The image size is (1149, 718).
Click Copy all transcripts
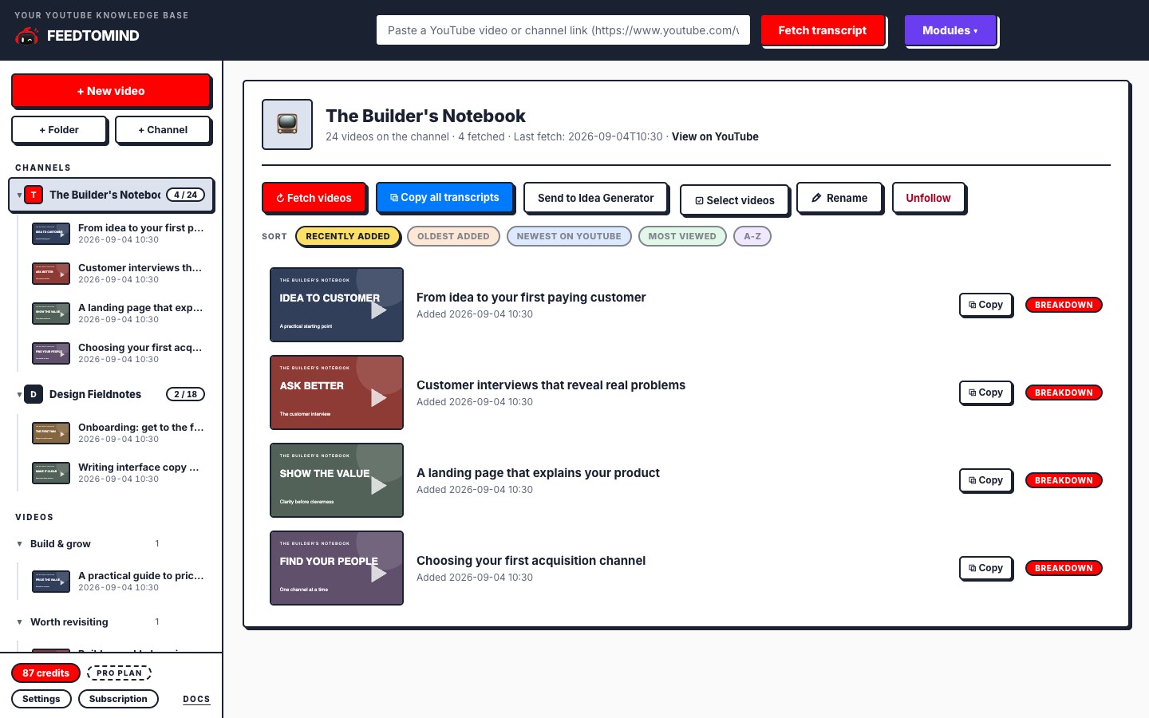click(x=444, y=198)
